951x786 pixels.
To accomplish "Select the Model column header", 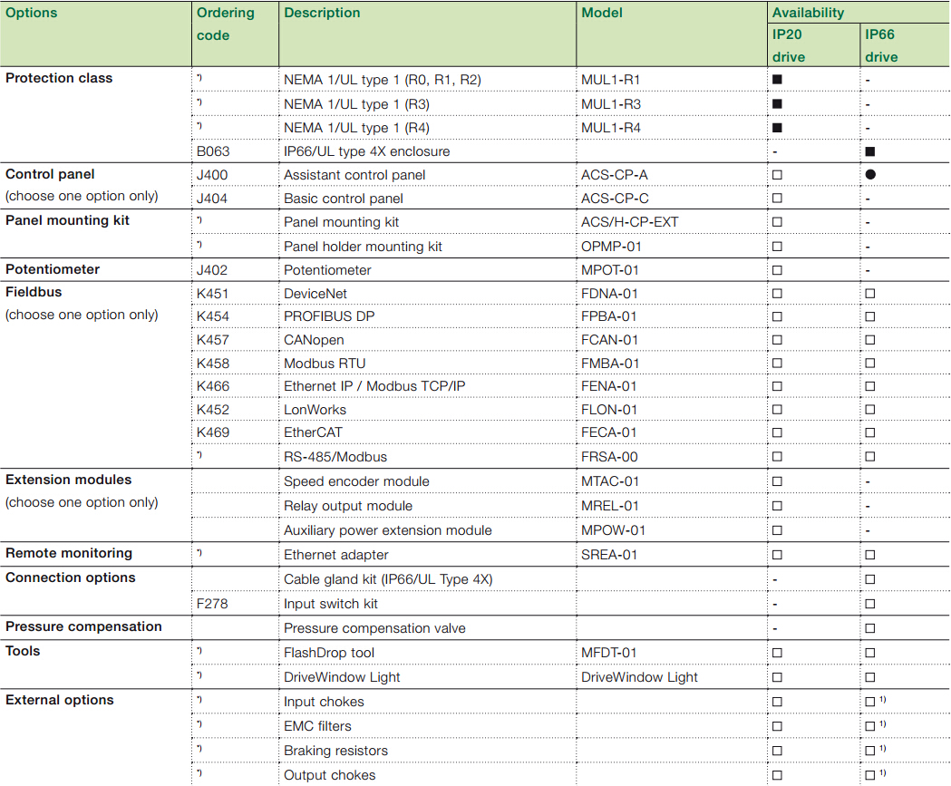I will tap(602, 13).
